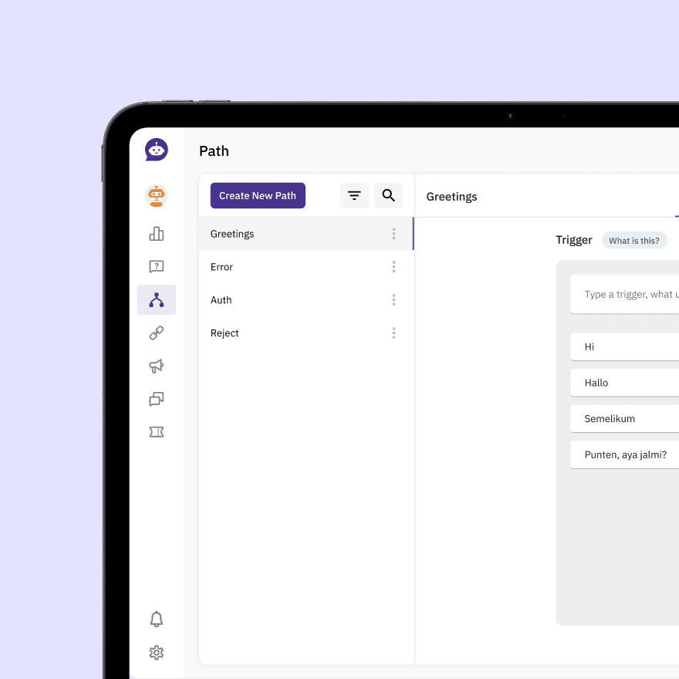Open the chain link integrations icon
This screenshot has height=679, width=679.
point(157,333)
